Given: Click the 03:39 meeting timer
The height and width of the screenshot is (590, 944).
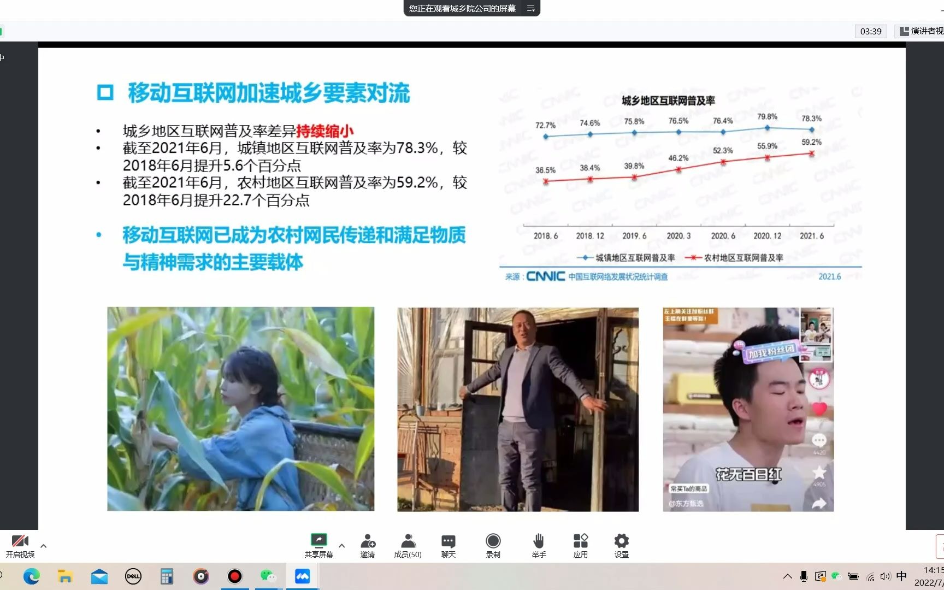Looking at the screenshot, I should [871, 31].
